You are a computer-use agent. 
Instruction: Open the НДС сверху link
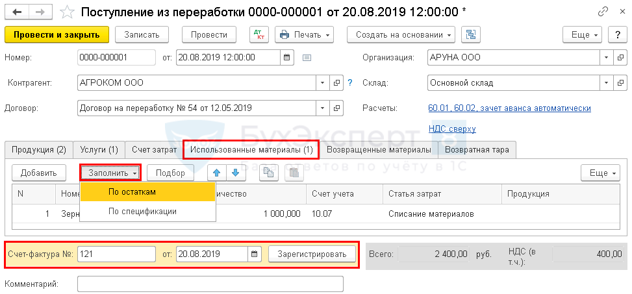[x=452, y=129]
